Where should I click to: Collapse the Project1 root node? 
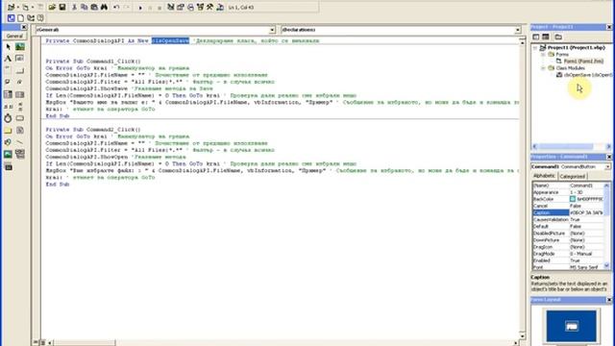[x=535, y=47]
